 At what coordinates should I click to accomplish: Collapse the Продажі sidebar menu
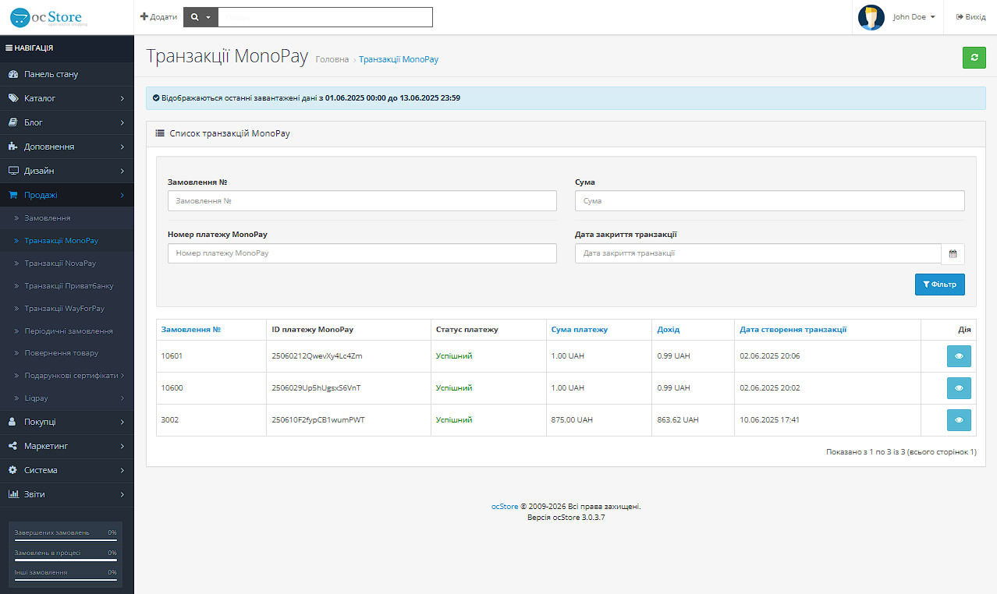pyautogui.click(x=67, y=195)
